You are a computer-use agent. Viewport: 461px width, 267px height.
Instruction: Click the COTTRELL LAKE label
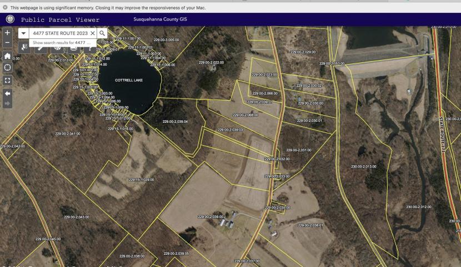coord(129,80)
